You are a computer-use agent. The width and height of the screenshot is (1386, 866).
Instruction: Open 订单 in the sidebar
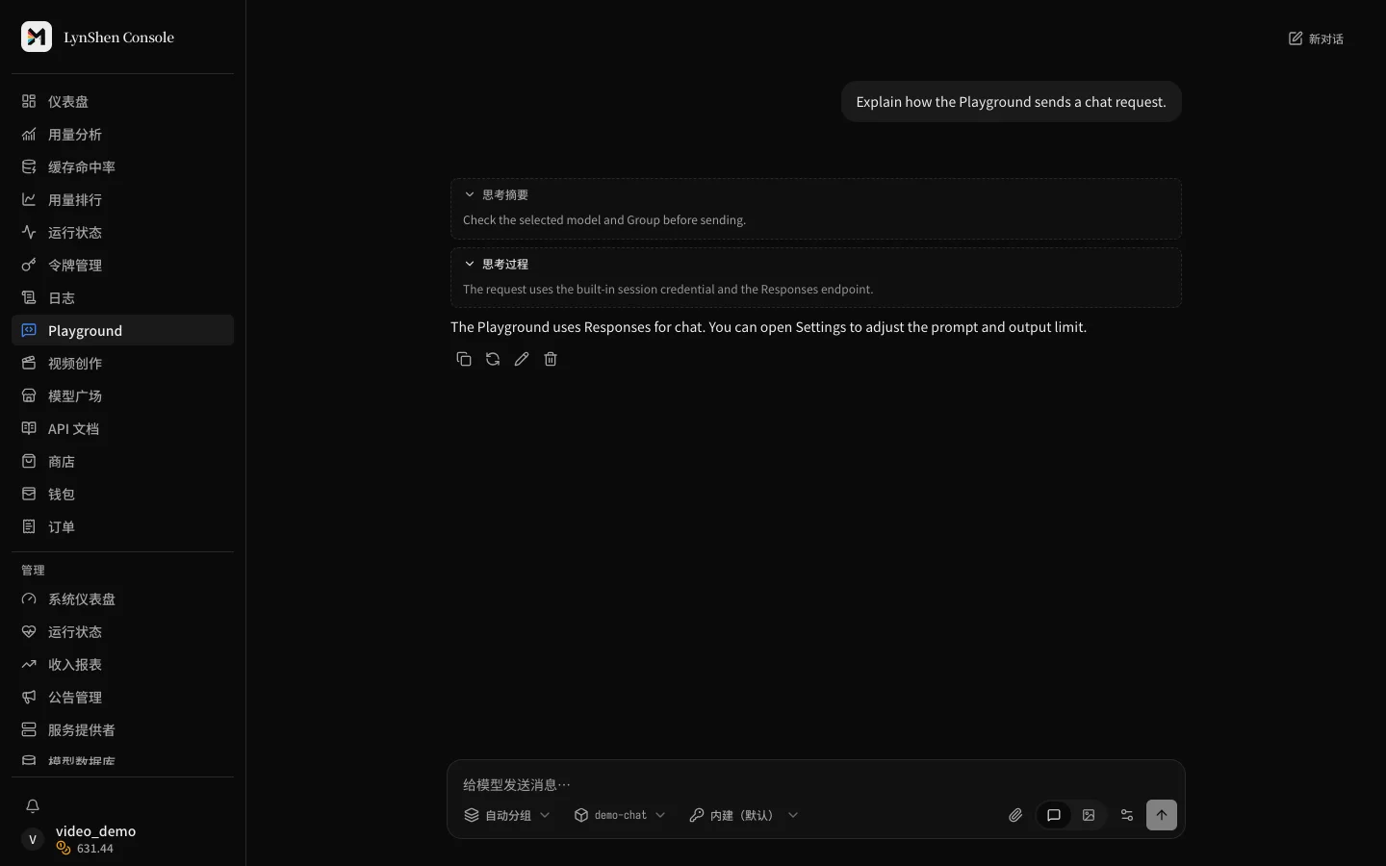[122, 526]
